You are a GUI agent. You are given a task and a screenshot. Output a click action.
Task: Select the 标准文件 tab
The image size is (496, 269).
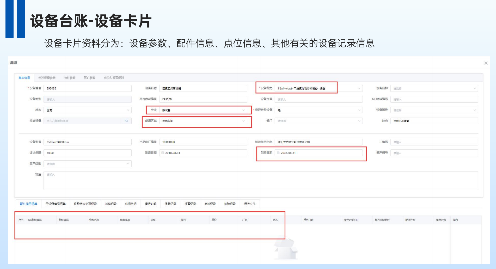click(250, 204)
